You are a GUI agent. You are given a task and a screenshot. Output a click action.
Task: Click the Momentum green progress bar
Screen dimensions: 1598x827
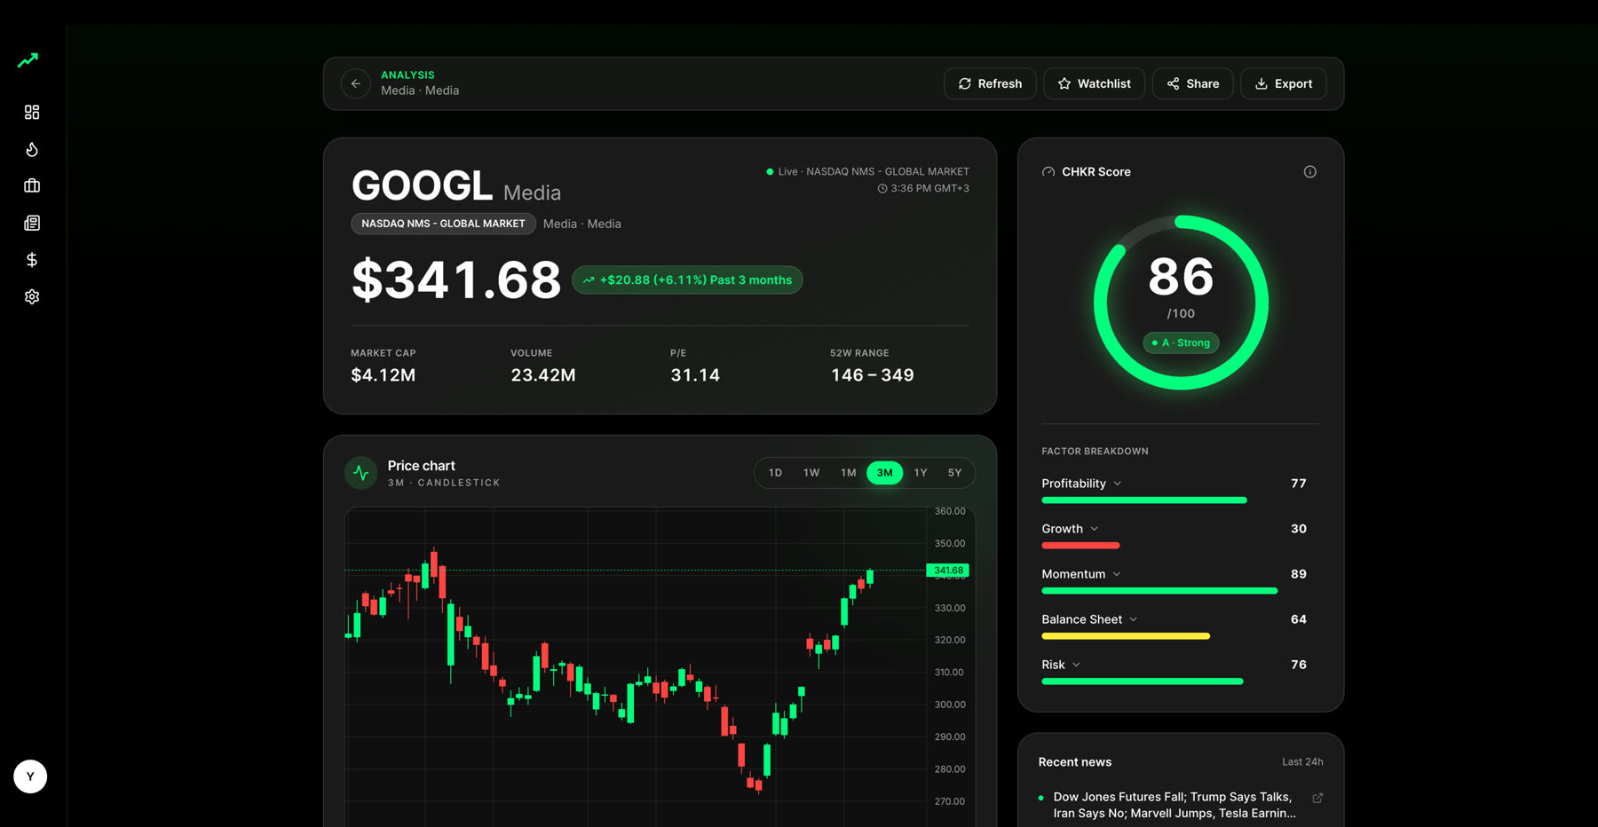(1159, 591)
